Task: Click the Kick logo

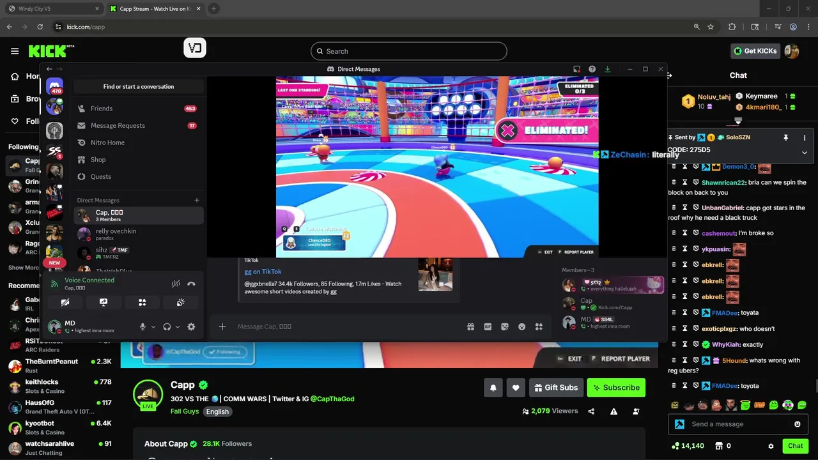Action: pyautogui.click(x=51, y=51)
